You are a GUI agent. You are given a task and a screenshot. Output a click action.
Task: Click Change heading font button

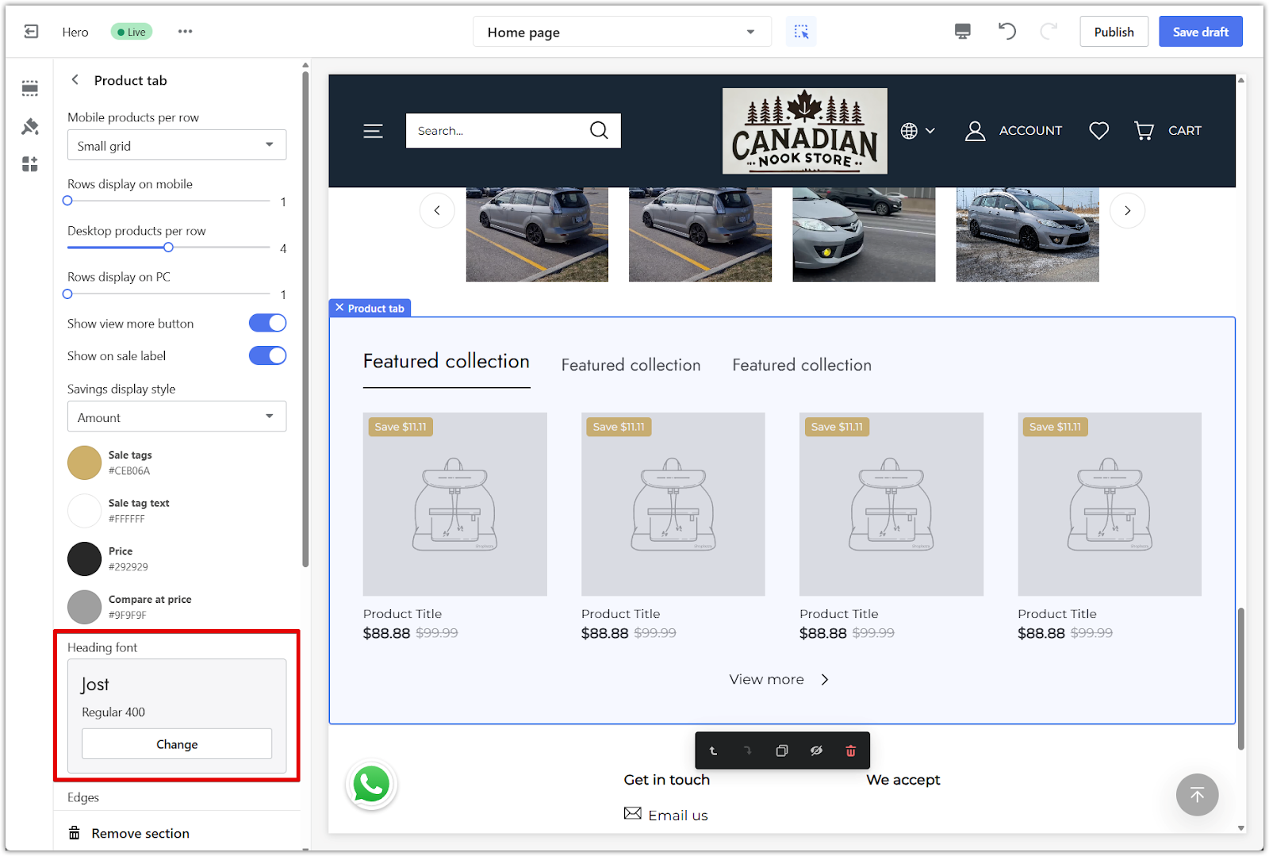(176, 744)
